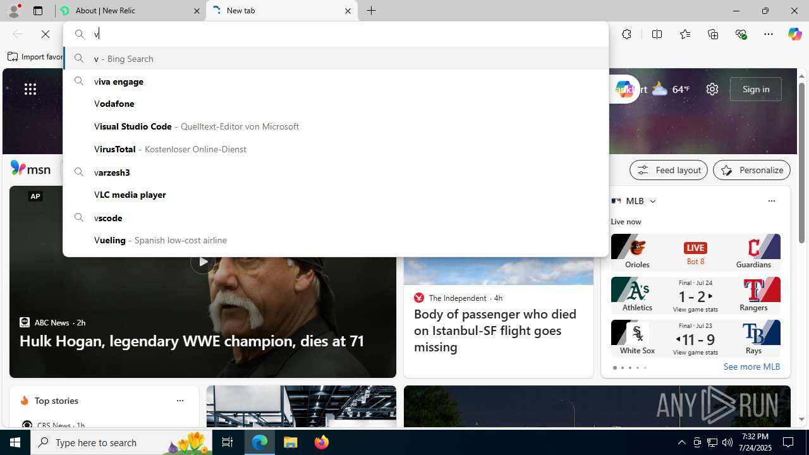
Task: Open Athletics vs Rangers final score
Action: [695, 295]
